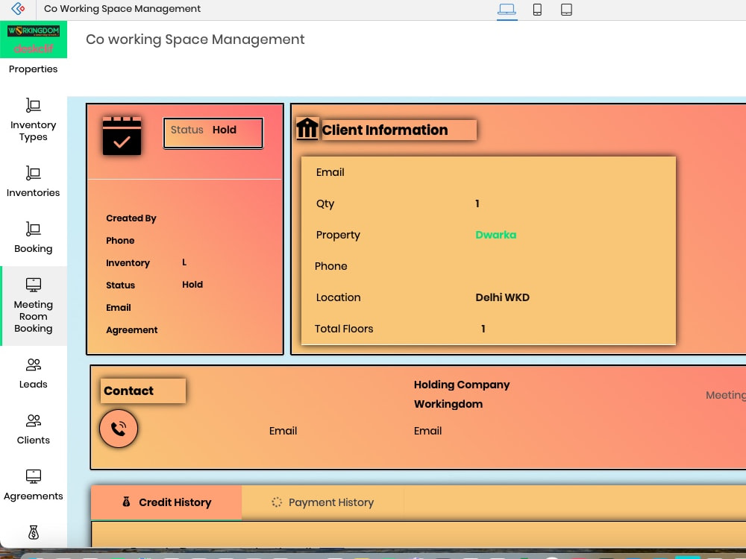Image resolution: width=746 pixels, height=559 pixels.
Task: Click the Credit History money bag icon
Action: tap(126, 502)
